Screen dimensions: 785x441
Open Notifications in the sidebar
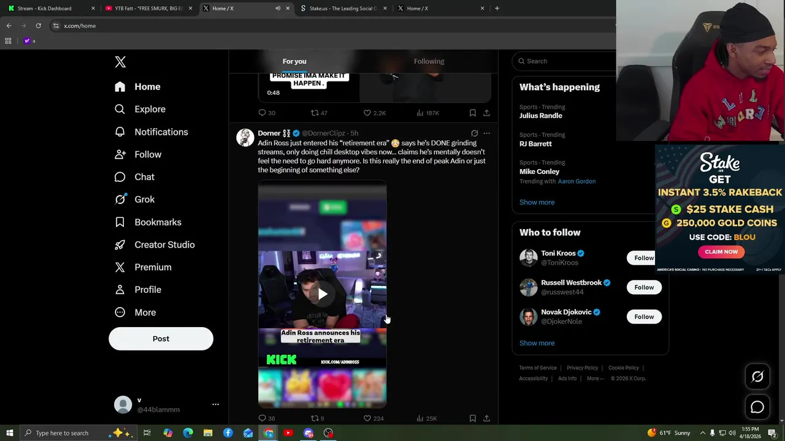click(151, 132)
